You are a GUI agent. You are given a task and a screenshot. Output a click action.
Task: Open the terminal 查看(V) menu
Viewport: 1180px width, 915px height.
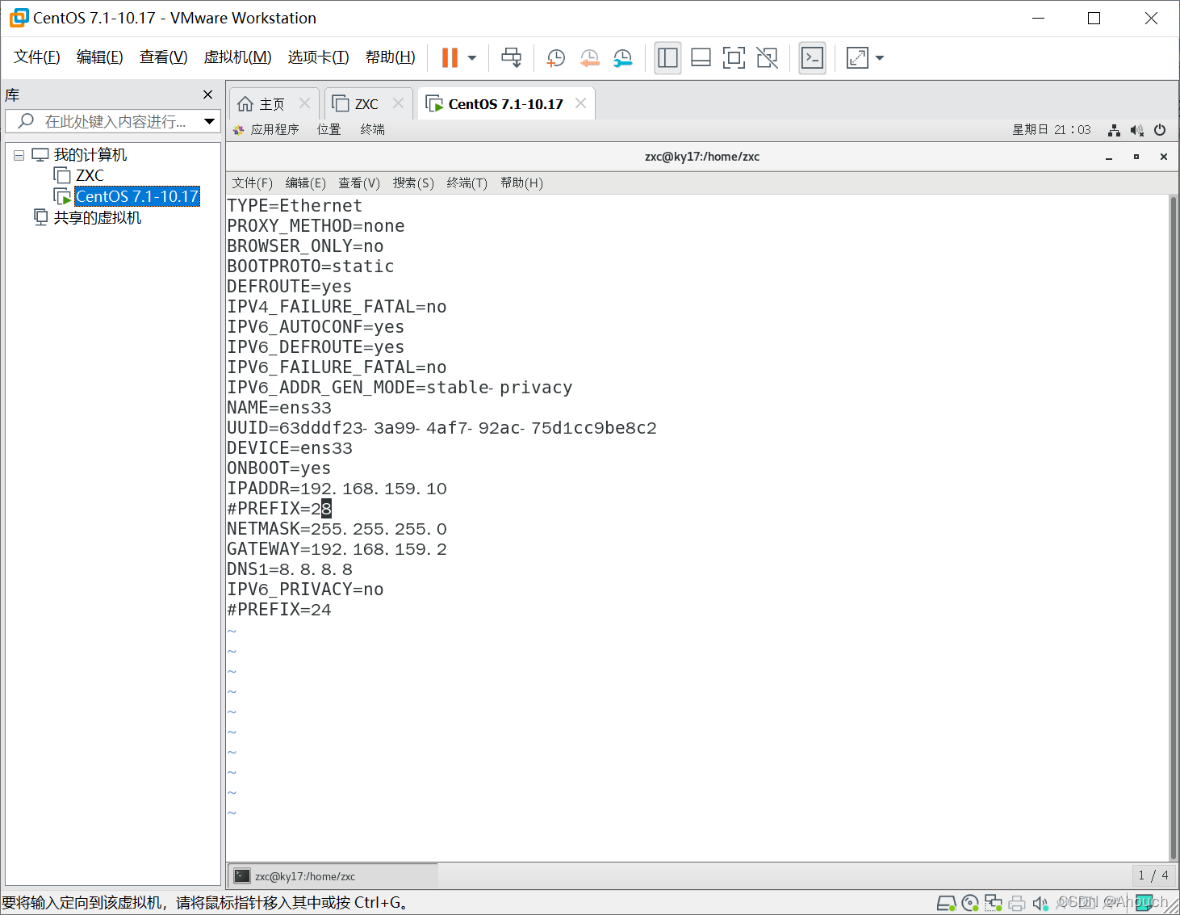point(359,183)
